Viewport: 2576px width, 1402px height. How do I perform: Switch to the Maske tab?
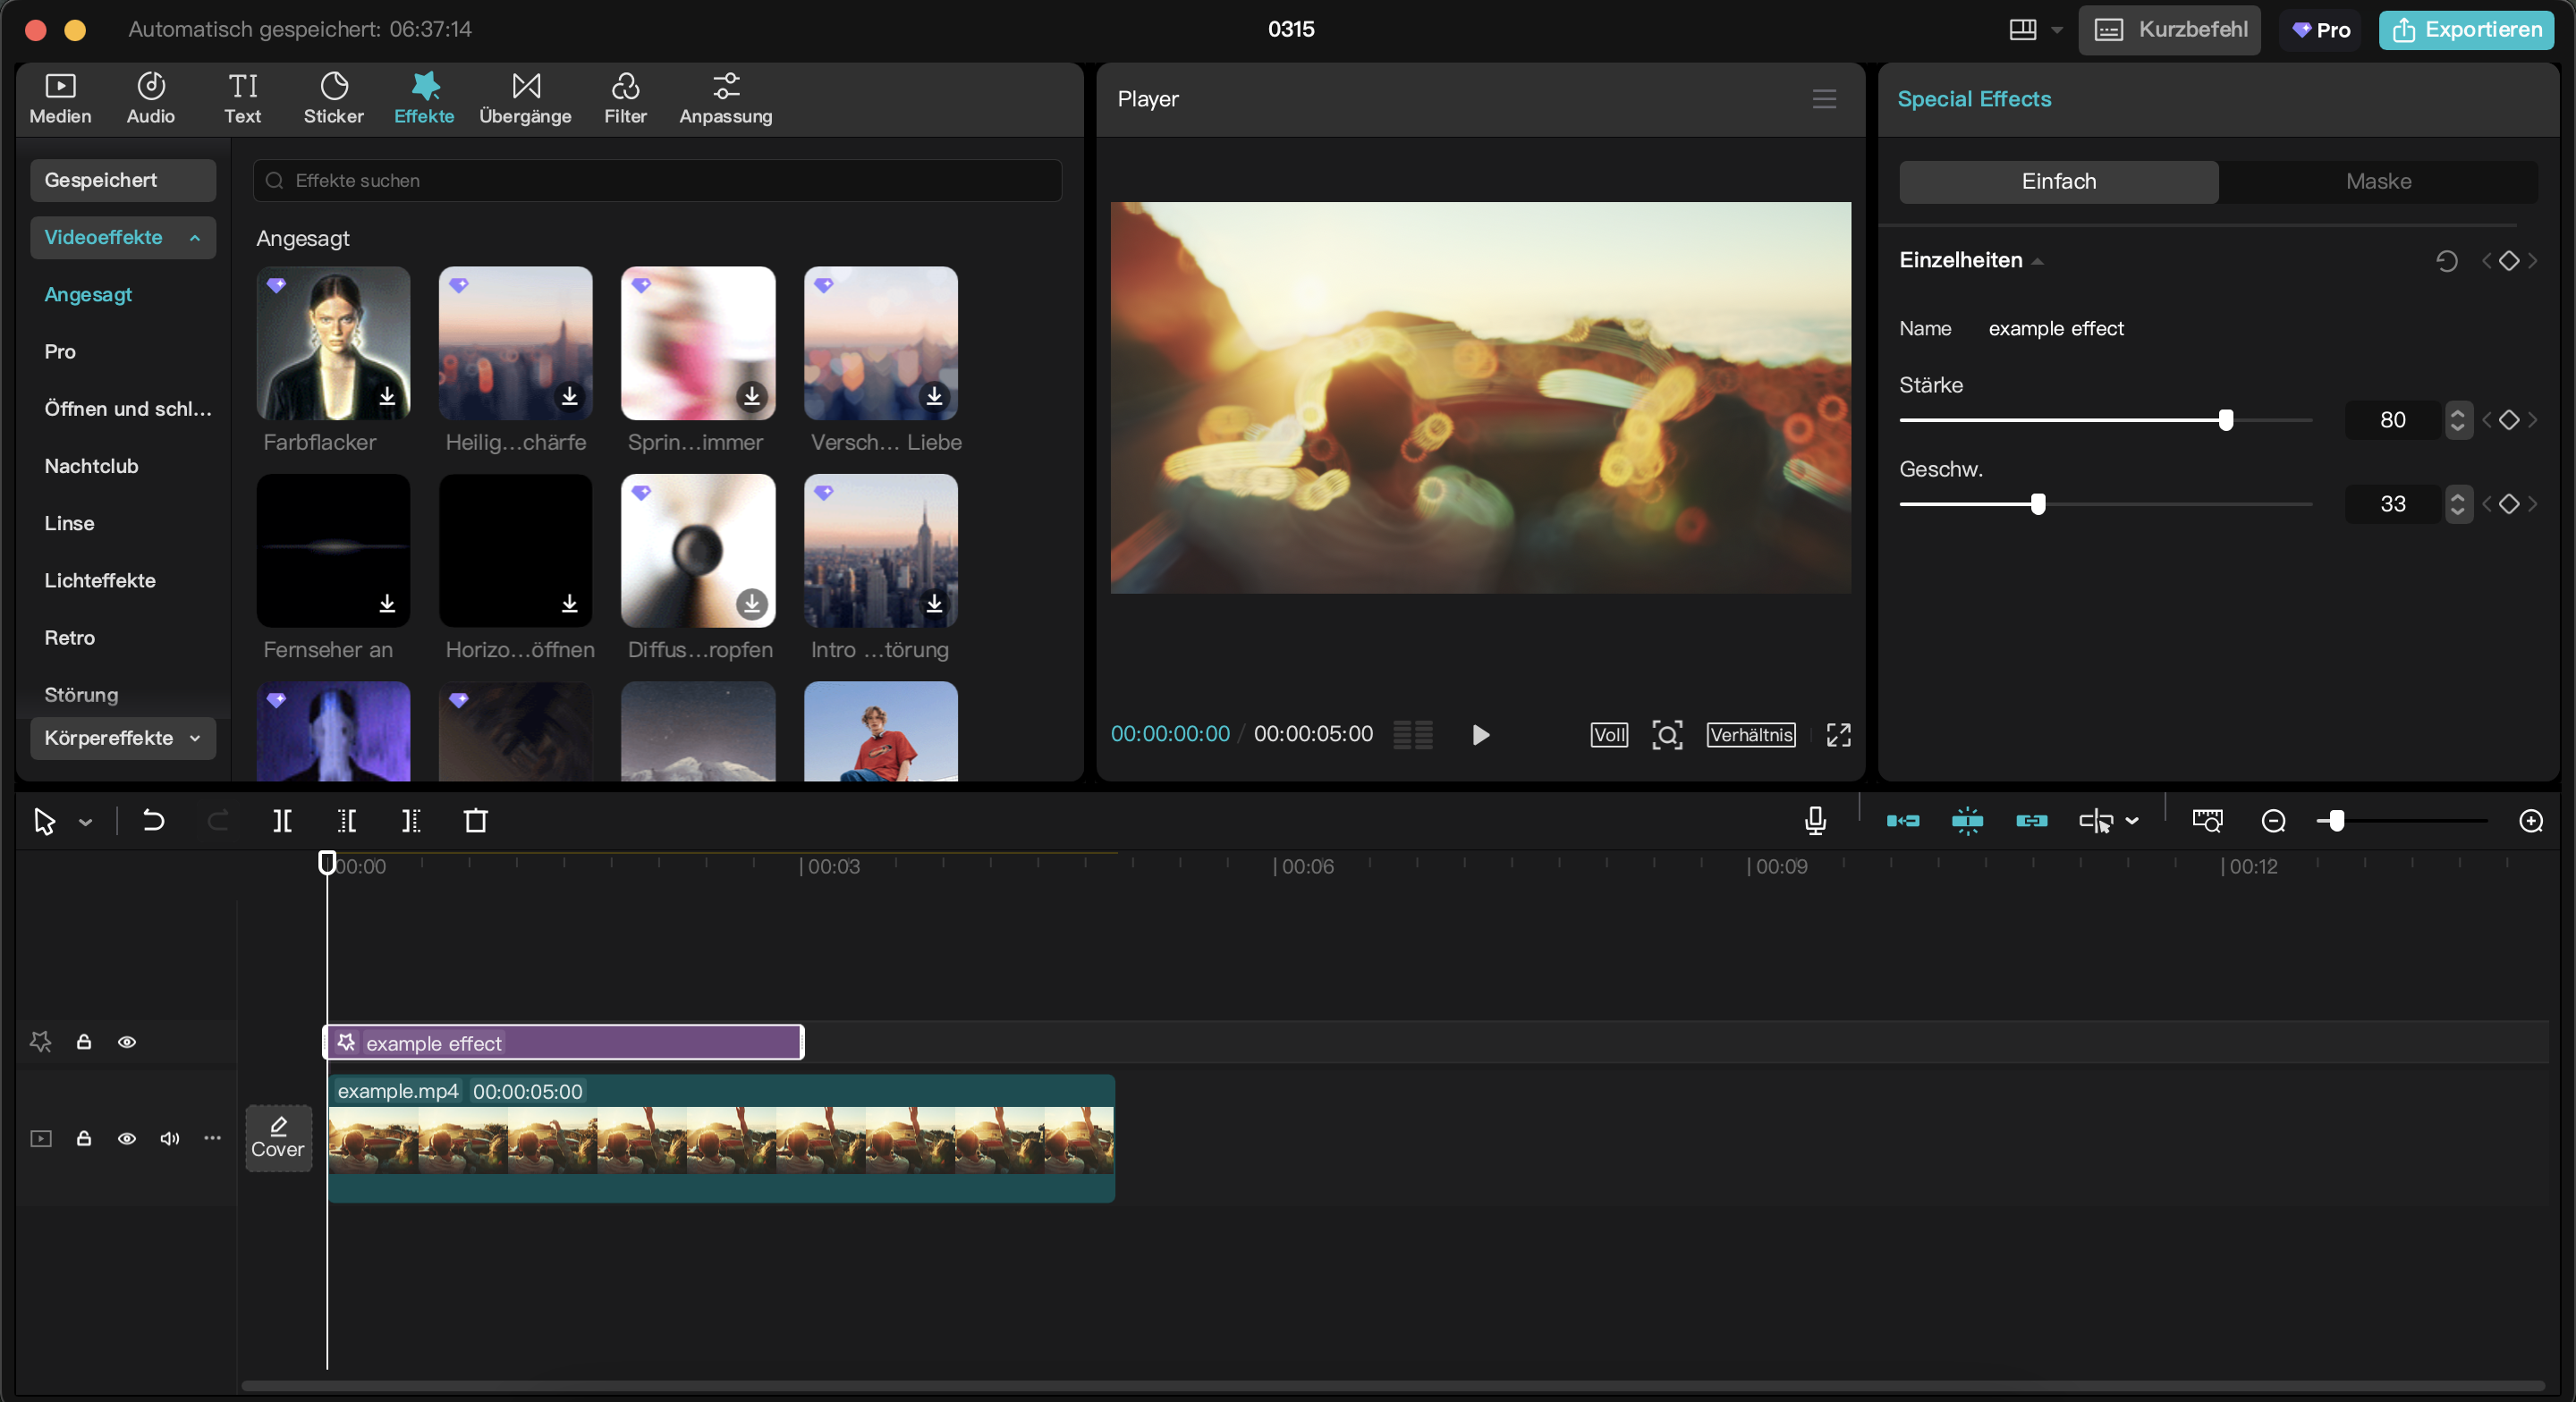[2378, 181]
